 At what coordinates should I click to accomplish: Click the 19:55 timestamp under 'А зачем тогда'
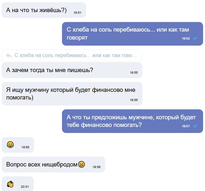click(134, 73)
